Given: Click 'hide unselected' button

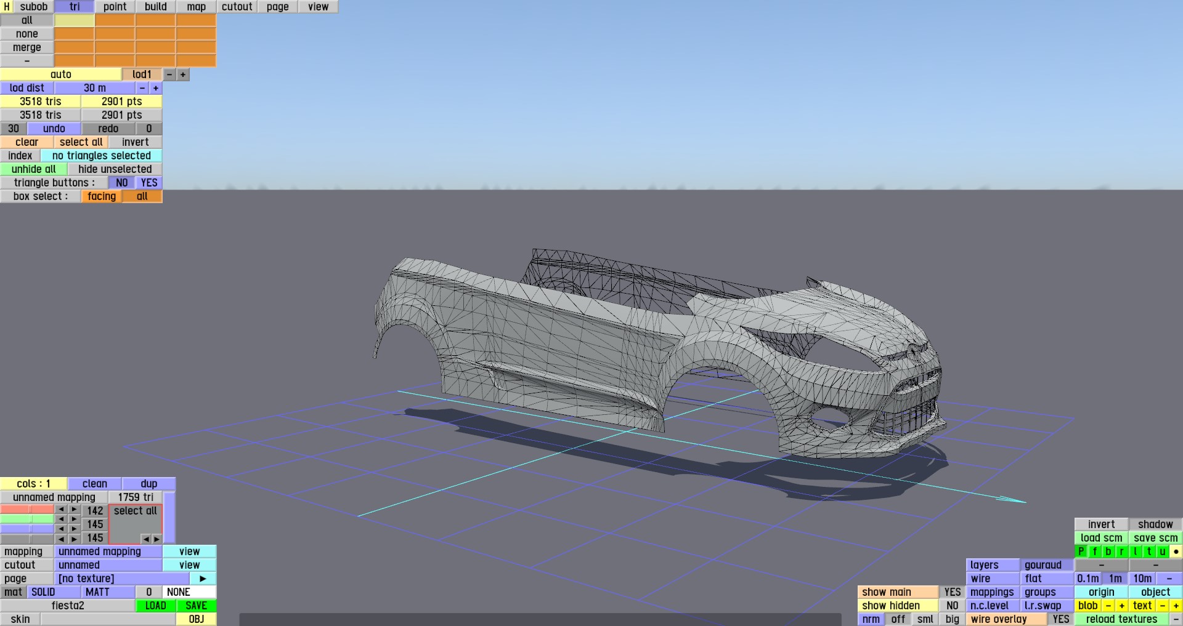Looking at the screenshot, I should 115,169.
